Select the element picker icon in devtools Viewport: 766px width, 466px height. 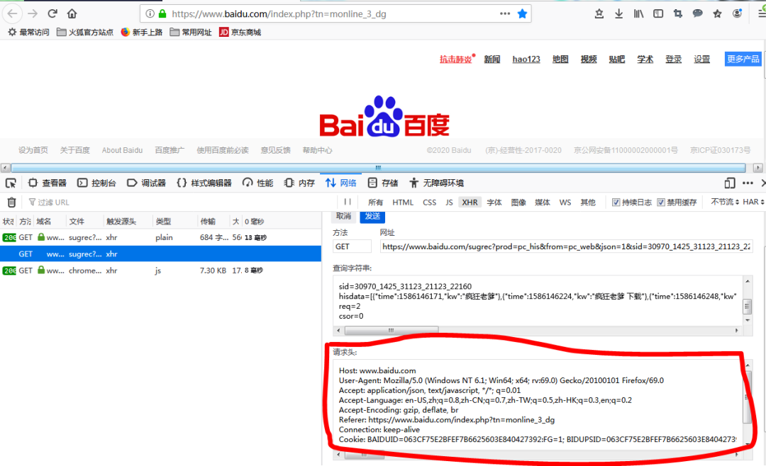pos(11,183)
